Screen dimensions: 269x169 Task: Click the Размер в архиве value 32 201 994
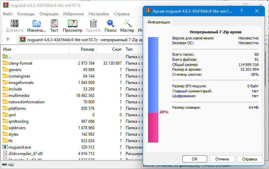pos(249,69)
